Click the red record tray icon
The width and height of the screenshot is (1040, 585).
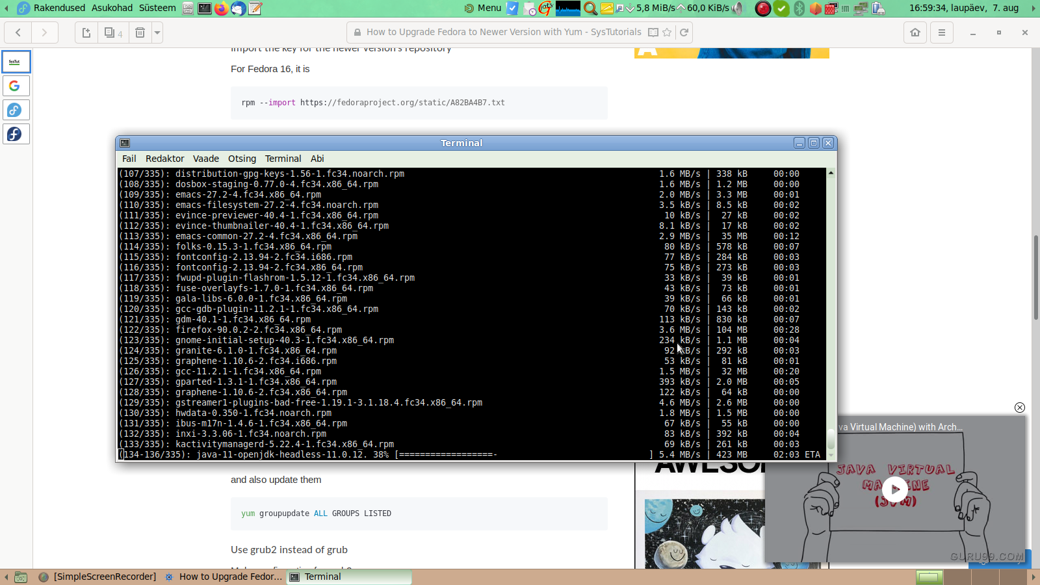tap(763, 8)
